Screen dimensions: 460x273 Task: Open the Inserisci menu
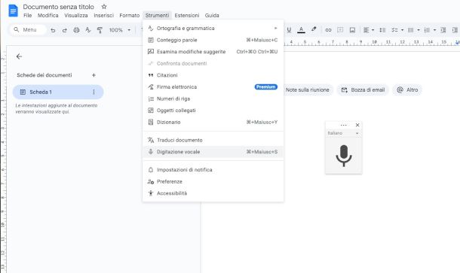click(103, 15)
